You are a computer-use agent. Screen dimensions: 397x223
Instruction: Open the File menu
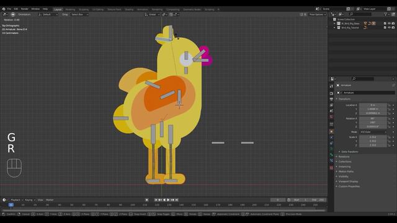pyautogui.click(x=9, y=9)
